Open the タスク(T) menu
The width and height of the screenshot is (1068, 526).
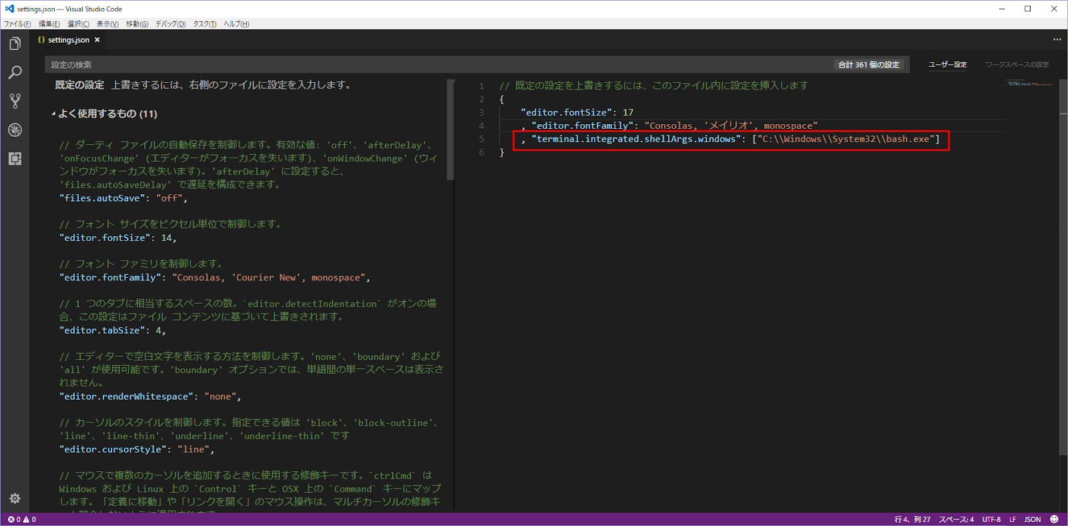coord(204,24)
